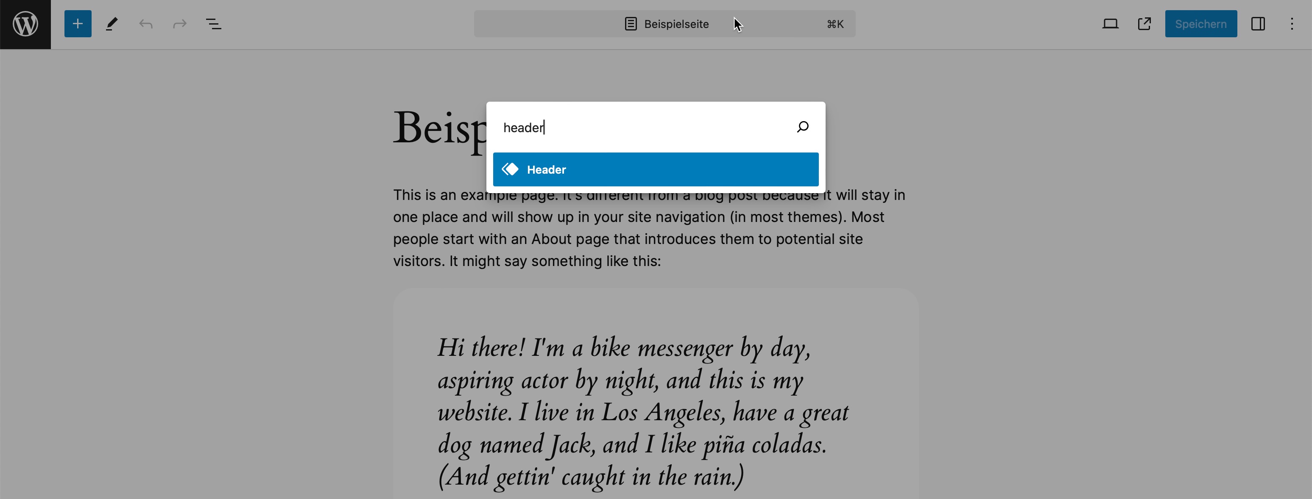Toggle the settings sidebar panel icon
This screenshot has height=499, width=1312.
coord(1257,24)
